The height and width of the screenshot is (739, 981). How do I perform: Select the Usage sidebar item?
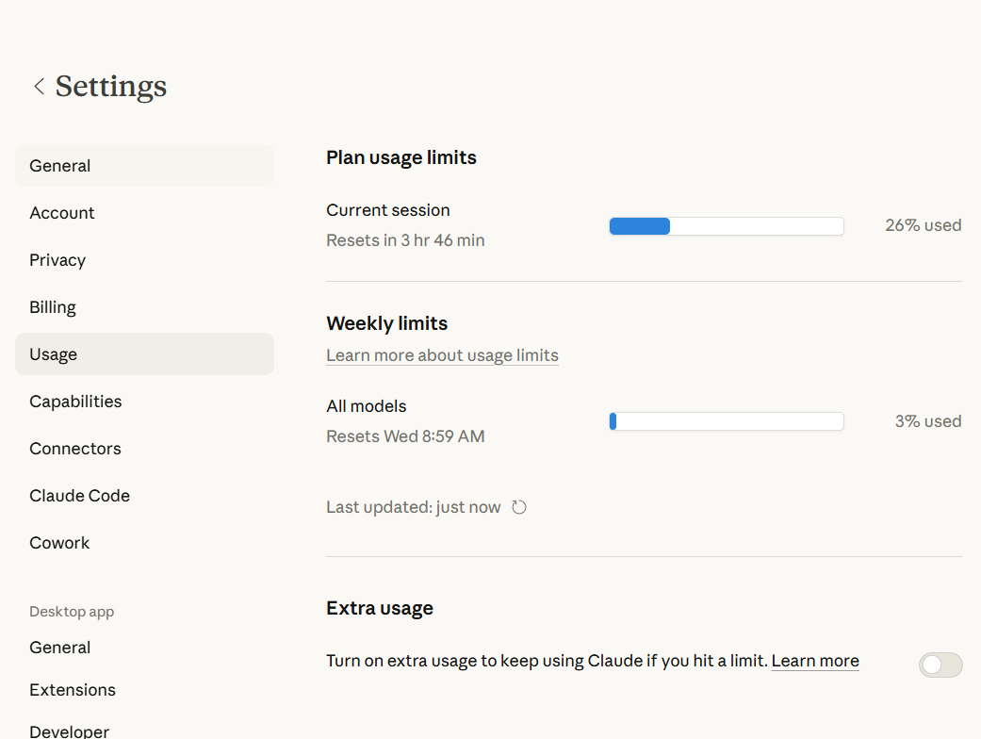(54, 354)
